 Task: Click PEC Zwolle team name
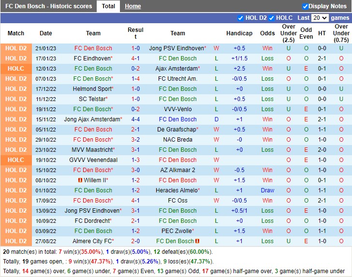point(177,231)
